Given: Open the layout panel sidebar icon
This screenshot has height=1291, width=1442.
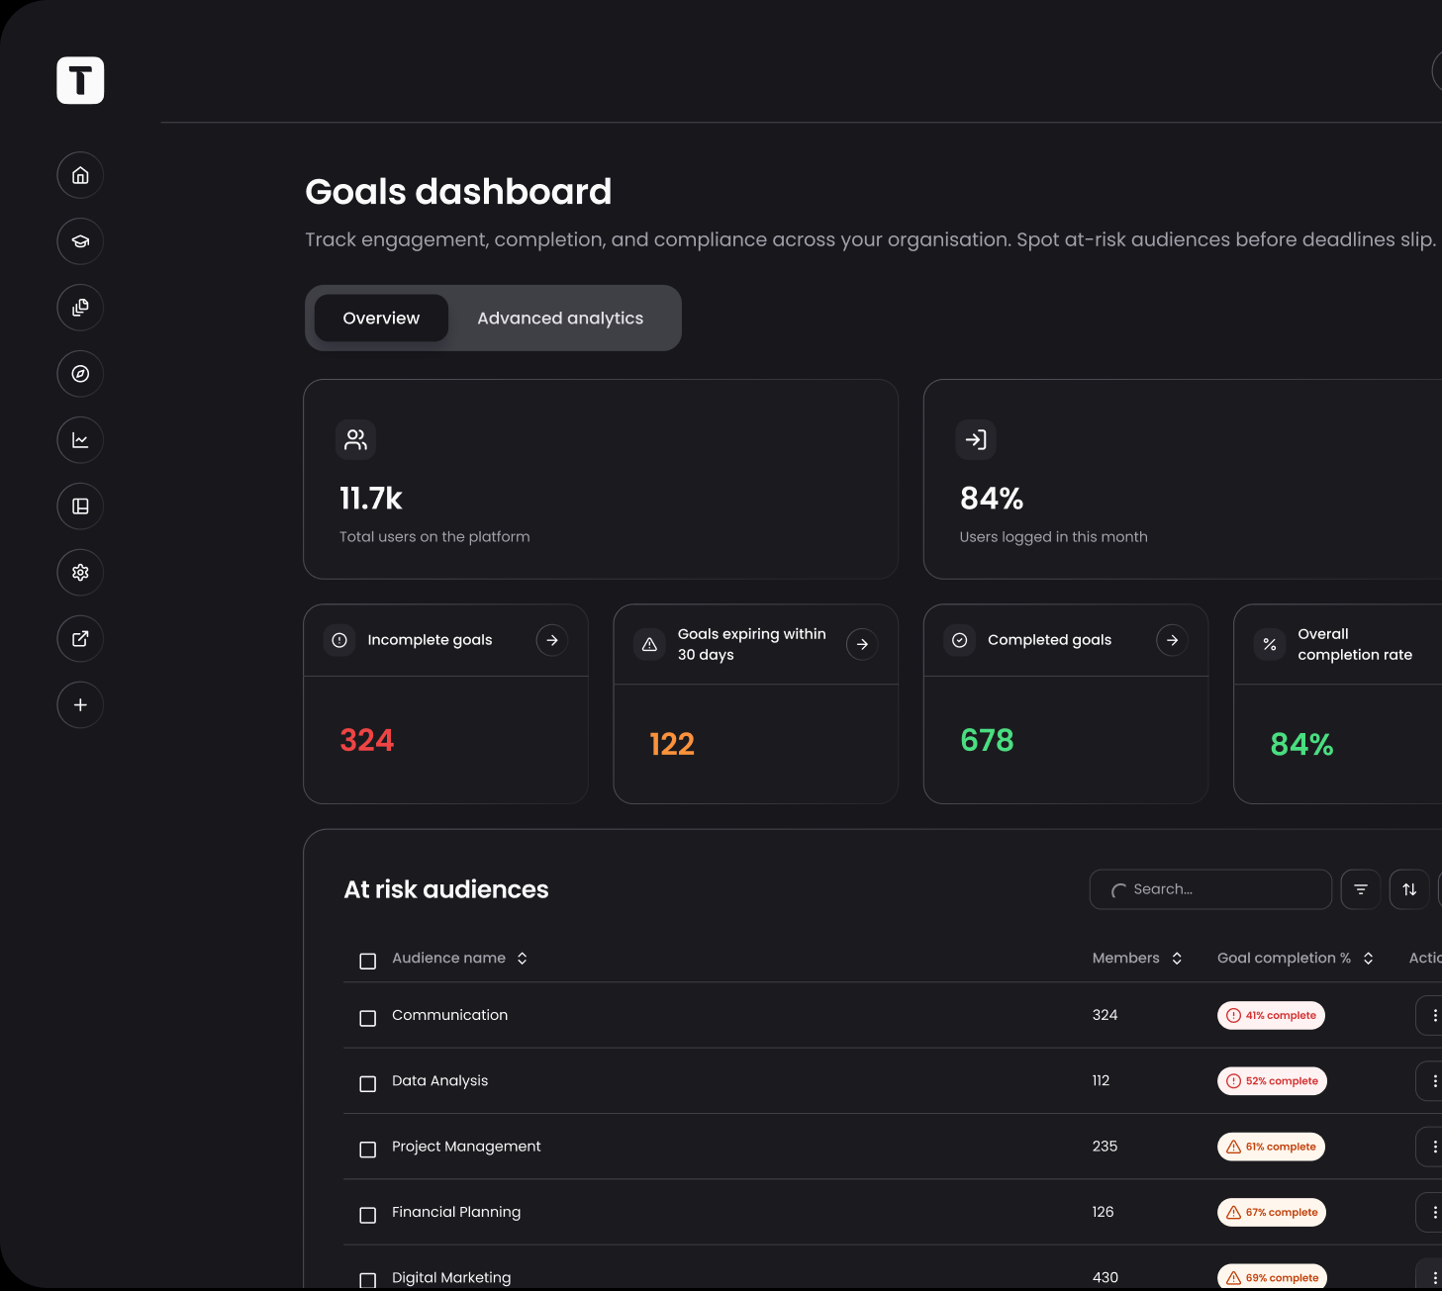Looking at the screenshot, I should point(80,507).
